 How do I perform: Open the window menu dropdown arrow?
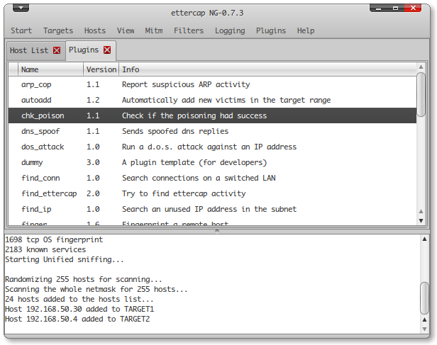pos(21,8)
